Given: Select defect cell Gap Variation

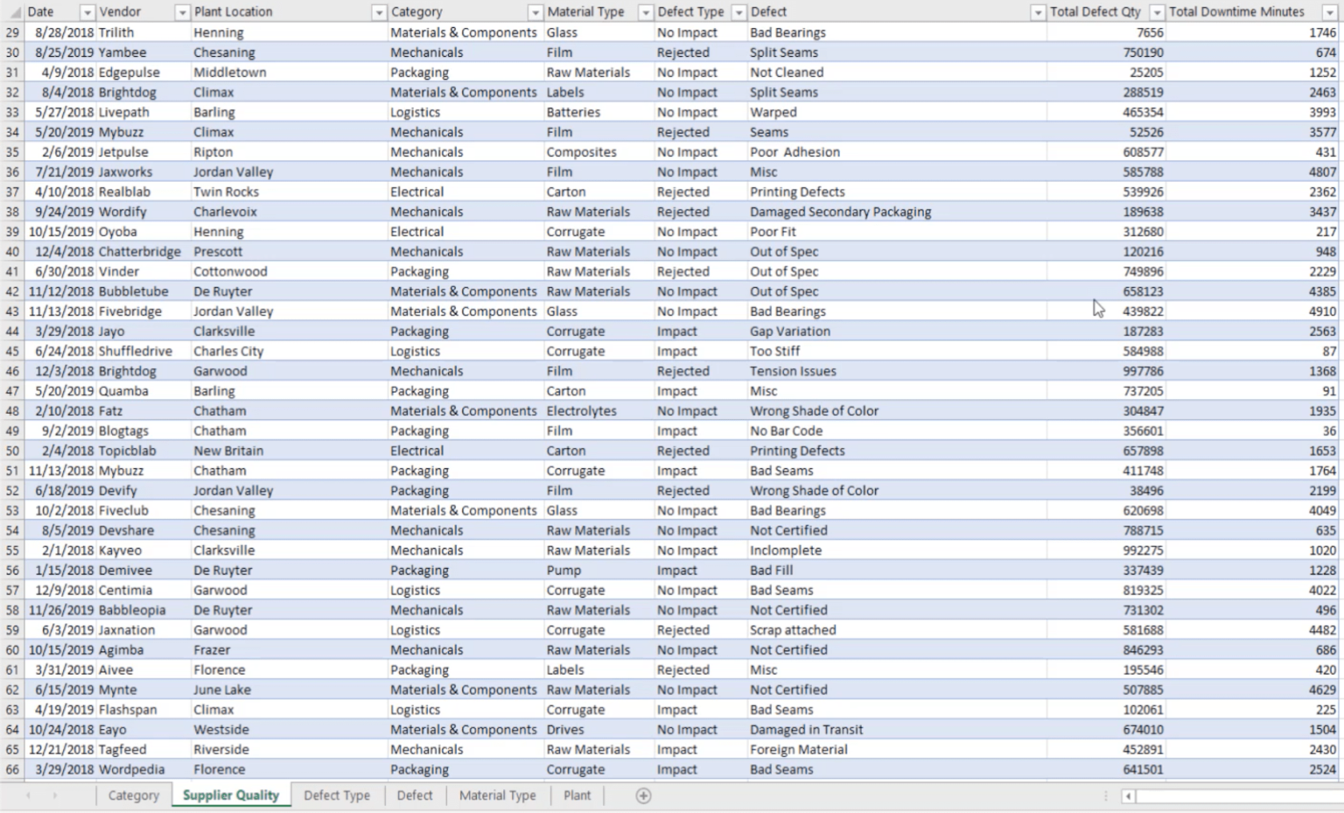Looking at the screenshot, I should pyautogui.click(x=896, y=331).
